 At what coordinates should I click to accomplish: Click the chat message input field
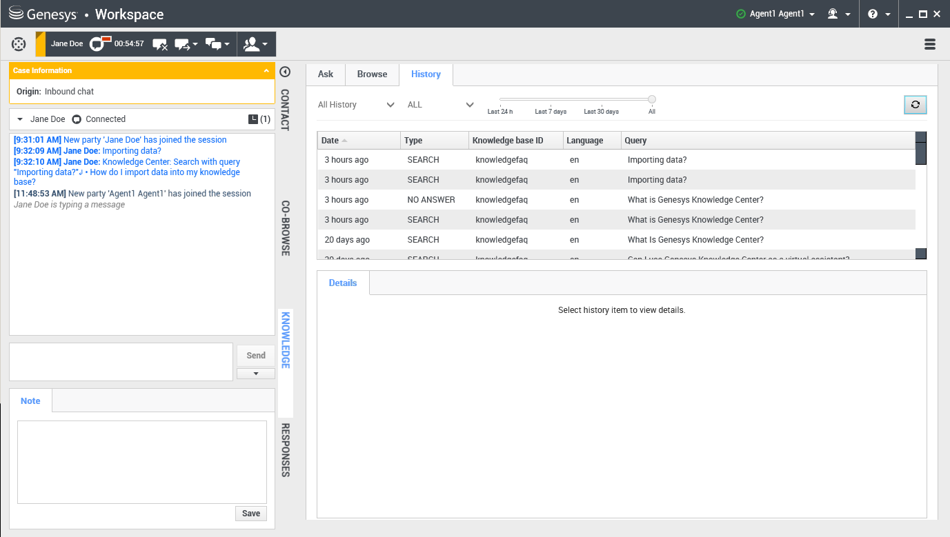pyautogui.click(x=121, y=361)
